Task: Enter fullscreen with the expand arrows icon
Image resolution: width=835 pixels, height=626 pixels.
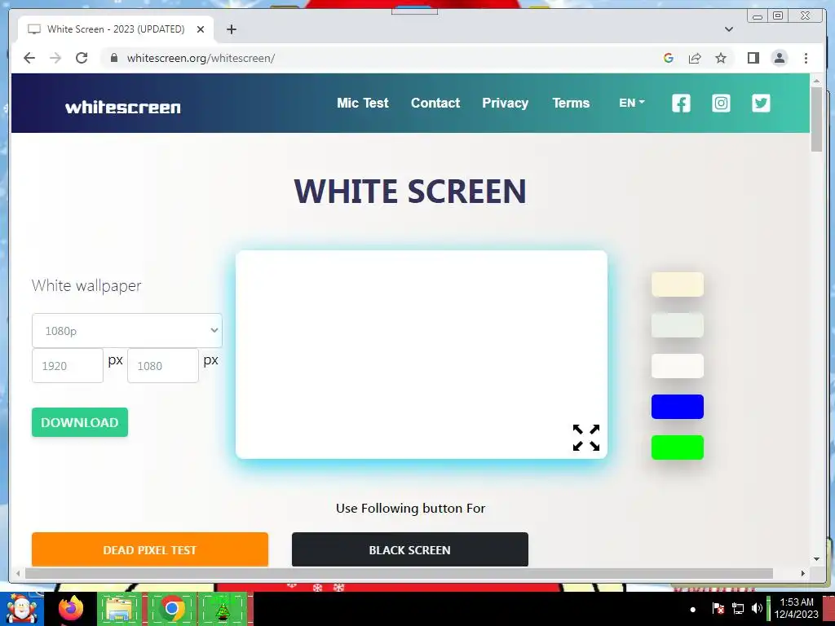Action: pos(586,438)
